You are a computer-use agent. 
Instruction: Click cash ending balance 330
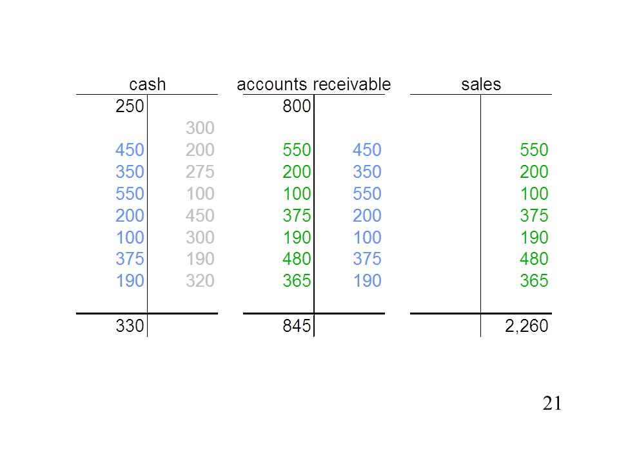click(x=130, y=326)
